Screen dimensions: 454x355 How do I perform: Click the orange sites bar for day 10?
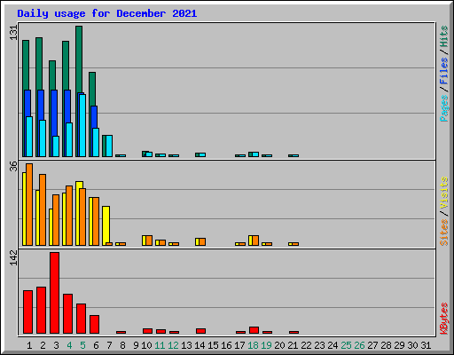[149, 241]
